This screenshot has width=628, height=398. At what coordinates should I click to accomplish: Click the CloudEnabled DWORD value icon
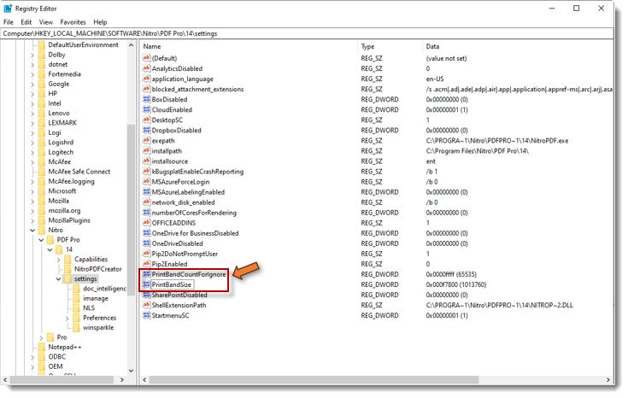[147, 109]
